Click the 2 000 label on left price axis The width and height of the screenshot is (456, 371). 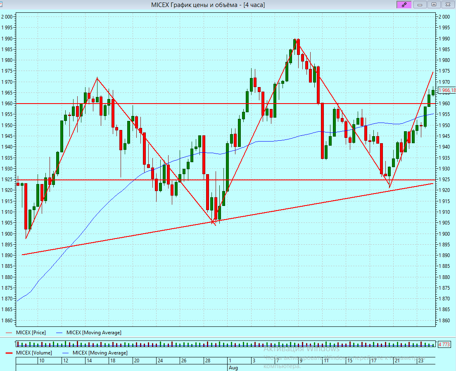pos(7,17)
